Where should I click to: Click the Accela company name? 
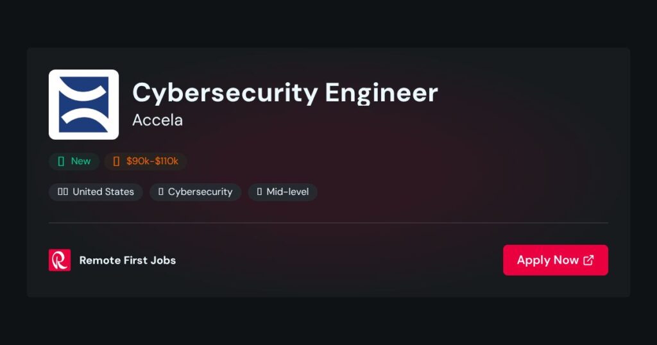tap(158, 120)
